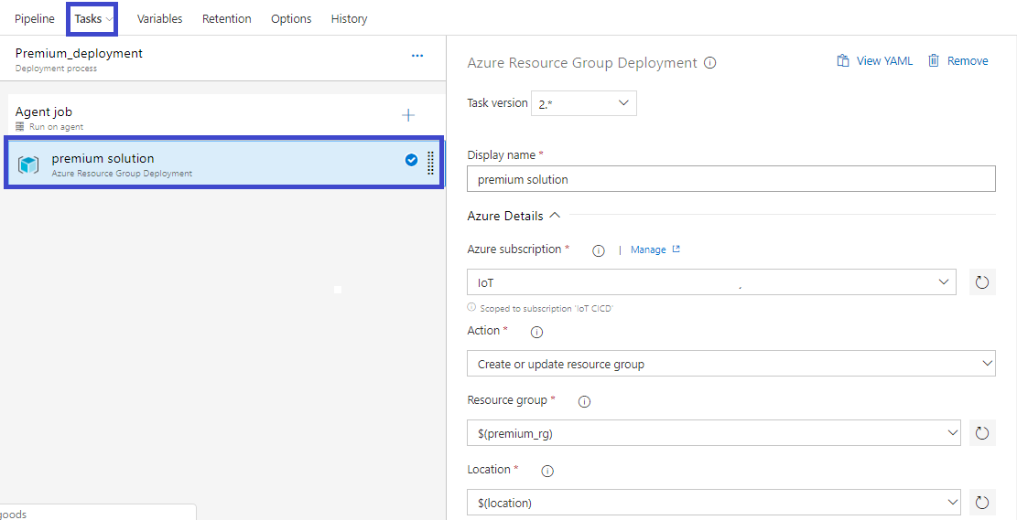Click the plus icon to add a task to Agent job

[x=408, y=115]
